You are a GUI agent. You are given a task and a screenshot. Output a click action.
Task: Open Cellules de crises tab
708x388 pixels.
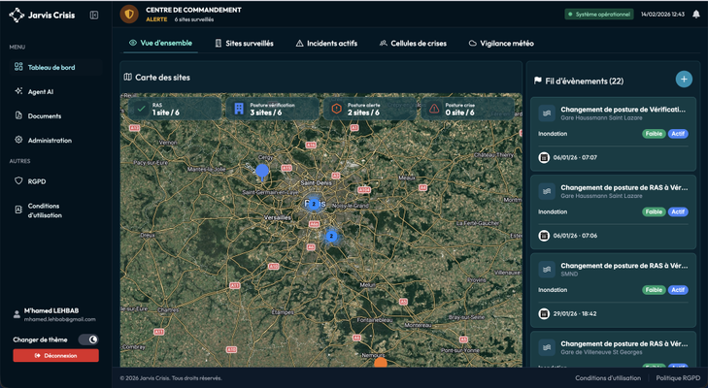(413, 44)
